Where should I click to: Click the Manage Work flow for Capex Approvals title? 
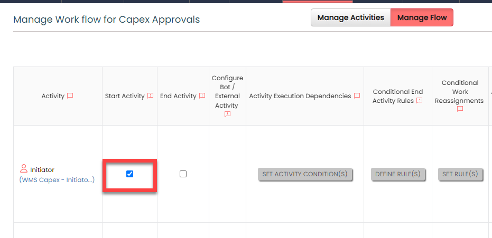106,20
